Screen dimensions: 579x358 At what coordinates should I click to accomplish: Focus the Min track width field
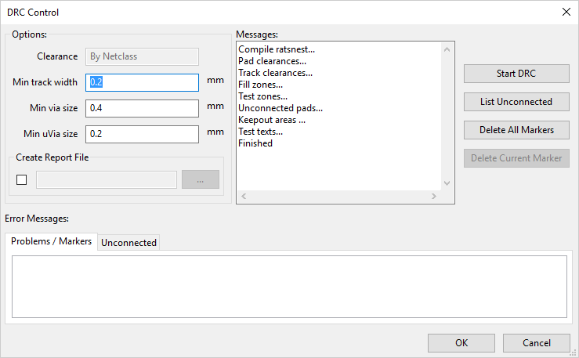[x=143, y=81]
